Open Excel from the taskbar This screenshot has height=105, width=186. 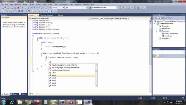[x=54, y=102]
